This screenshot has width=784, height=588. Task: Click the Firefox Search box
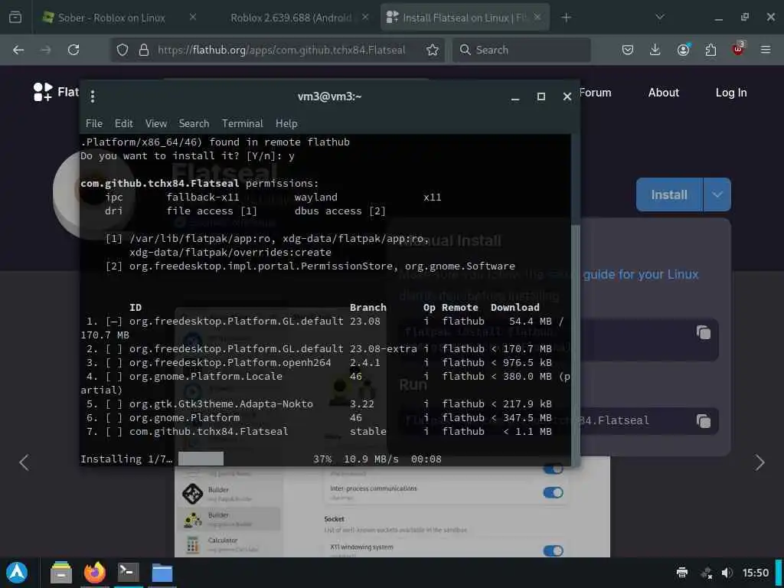pyautogui.click(x=522, y=50)
